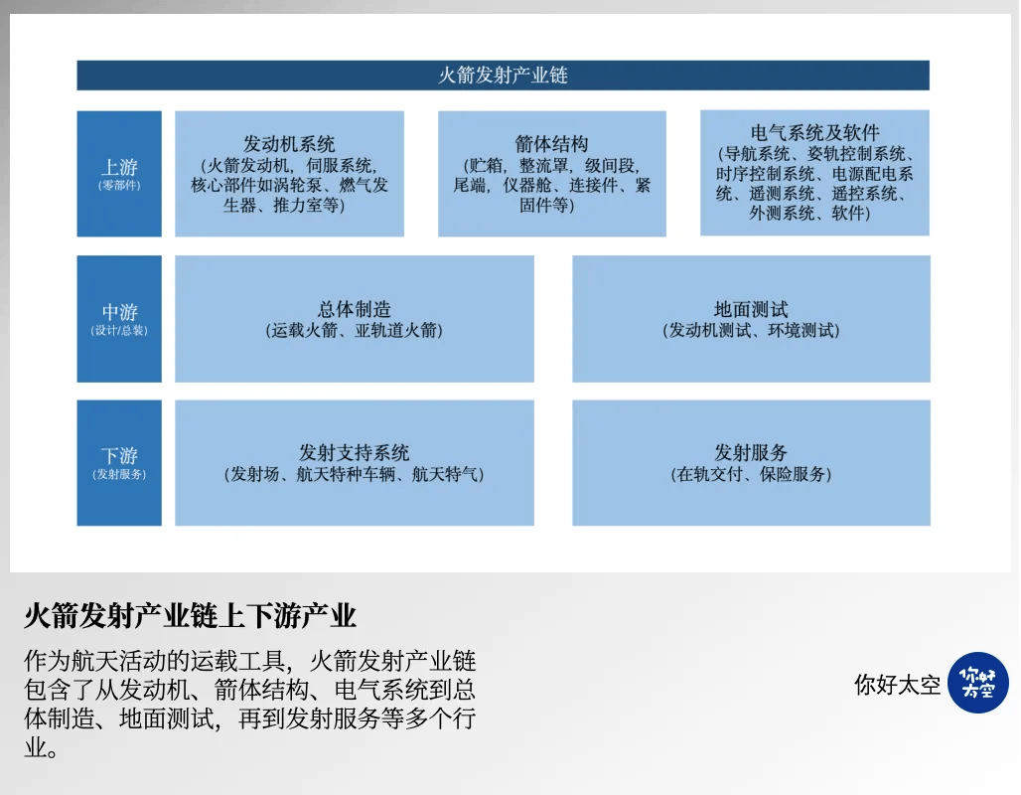
Task: Click the description paragraph starting 作为航天活动
Action: tap(250, 704)
